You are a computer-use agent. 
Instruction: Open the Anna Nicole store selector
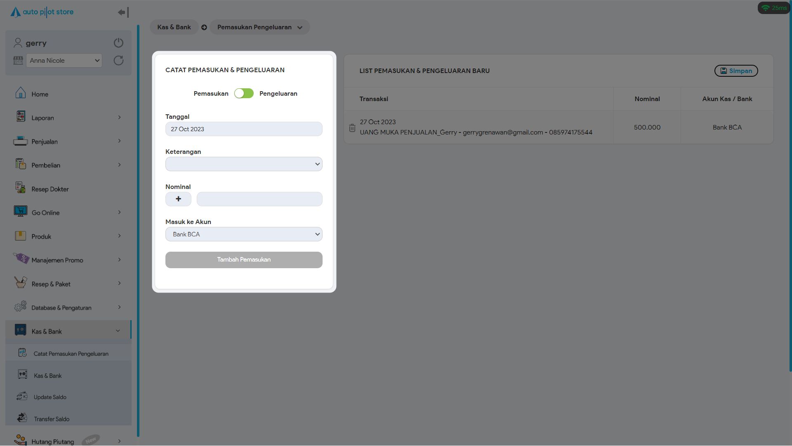64,61
